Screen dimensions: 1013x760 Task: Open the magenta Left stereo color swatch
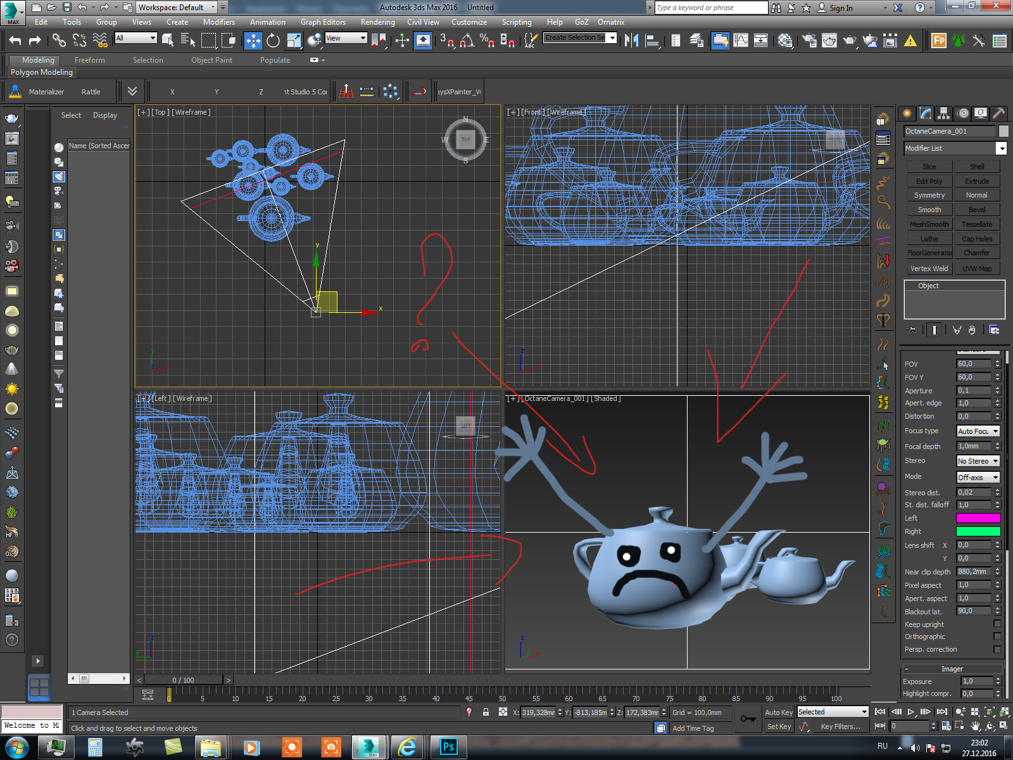pyautogui.click(x=978, y=518)
